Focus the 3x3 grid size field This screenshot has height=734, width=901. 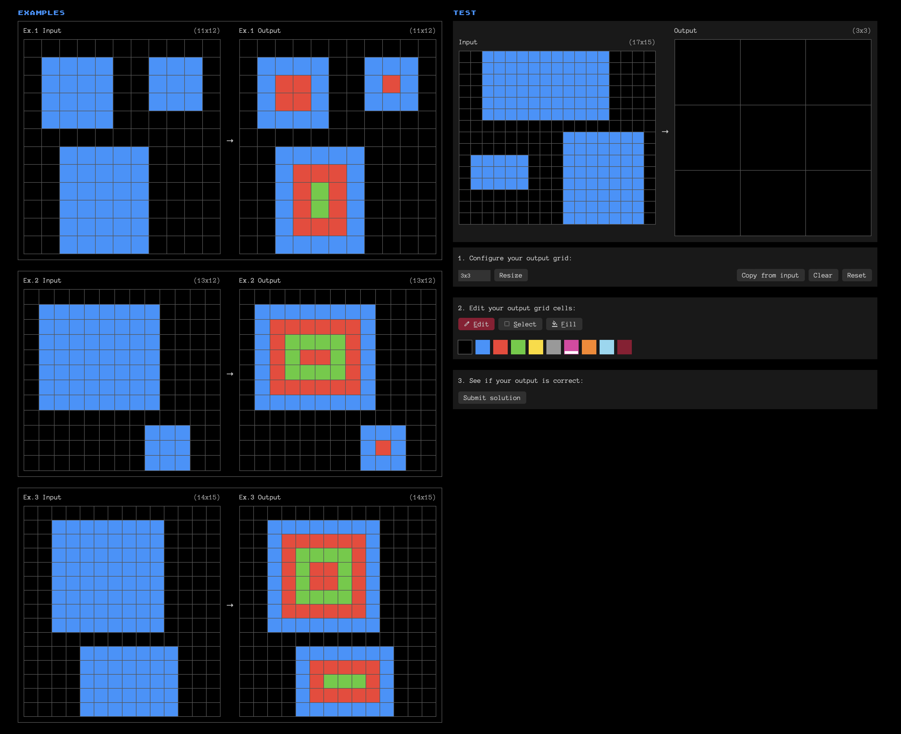pos(474,275)
